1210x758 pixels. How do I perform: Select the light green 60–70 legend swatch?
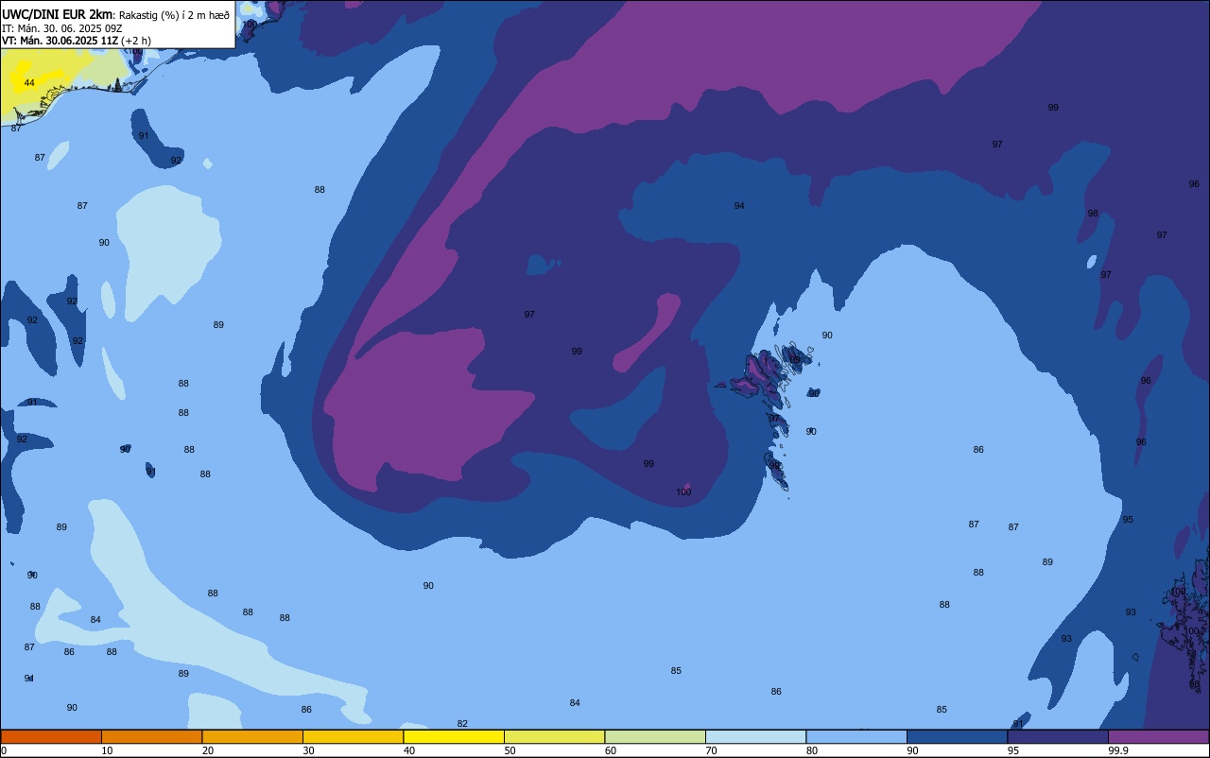(x=655, y=736)
